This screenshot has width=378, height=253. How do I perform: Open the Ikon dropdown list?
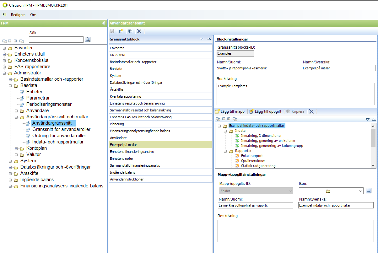[360, 191]
